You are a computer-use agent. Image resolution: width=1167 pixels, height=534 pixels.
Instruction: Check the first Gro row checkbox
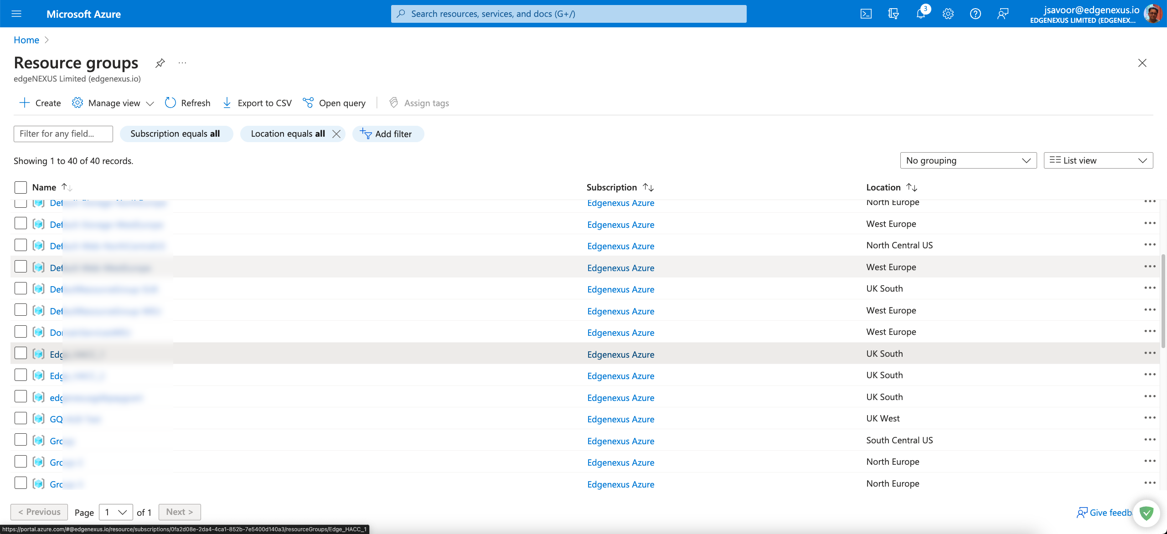coord(21,440)
